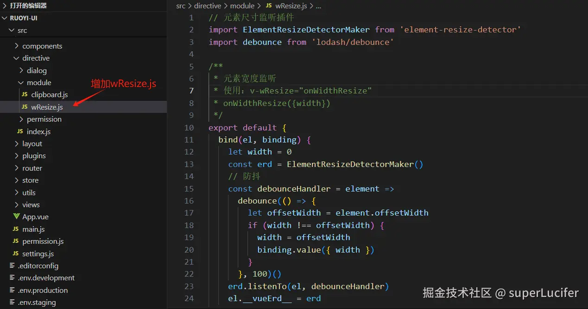This screenshot has width=588, height=309.
Task: Click line number 24 in the gutter
Action: tap(189, 298)
